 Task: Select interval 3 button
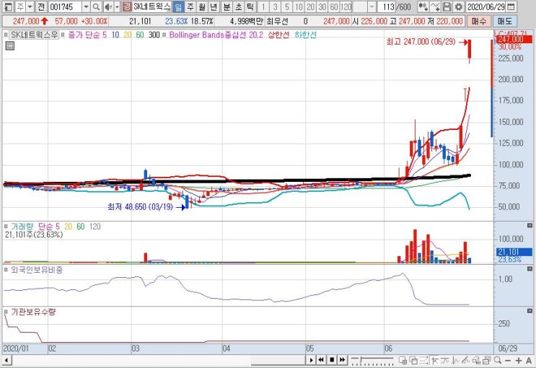[x=275, y=6]
